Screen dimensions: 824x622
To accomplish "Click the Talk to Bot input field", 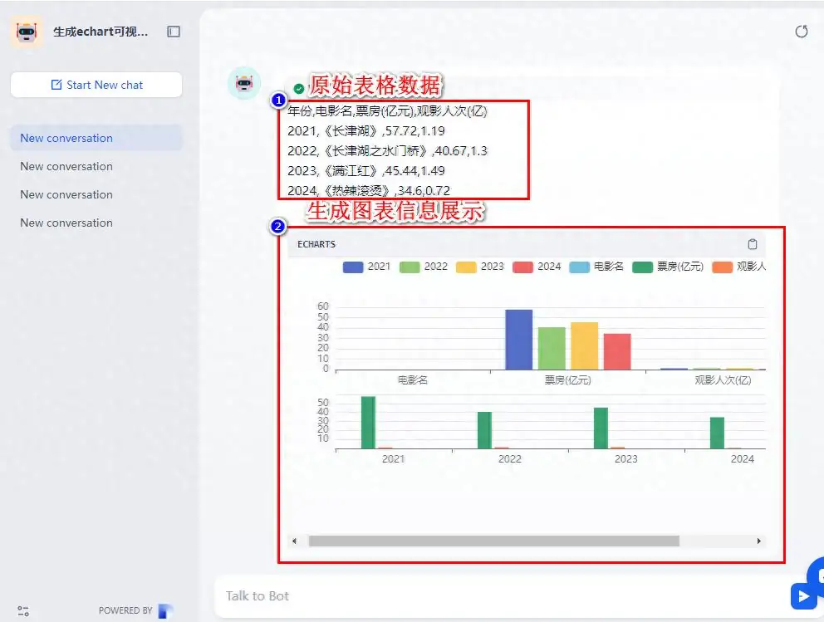I will tap(415, 595).
